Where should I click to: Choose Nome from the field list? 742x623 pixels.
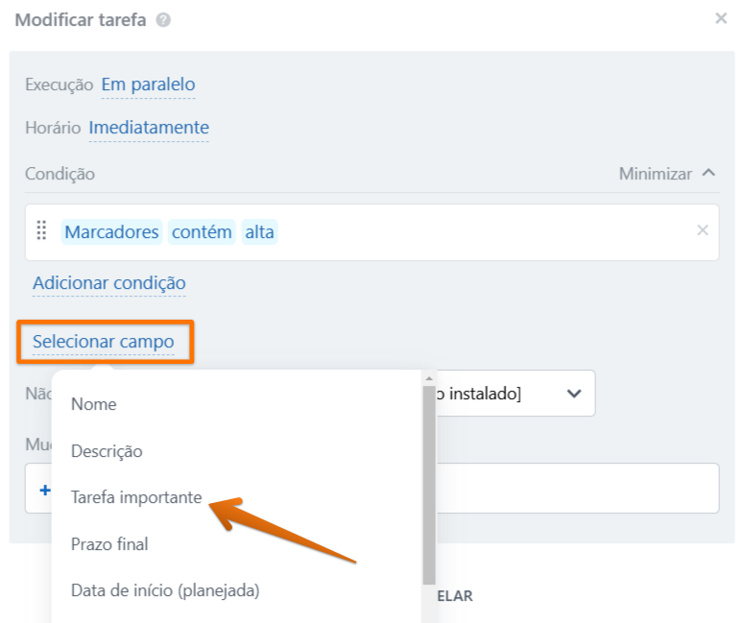pos(94,404)
